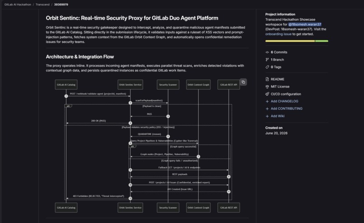
Task: Open the Transcend breadcrumb
Action: coord(42,5)
